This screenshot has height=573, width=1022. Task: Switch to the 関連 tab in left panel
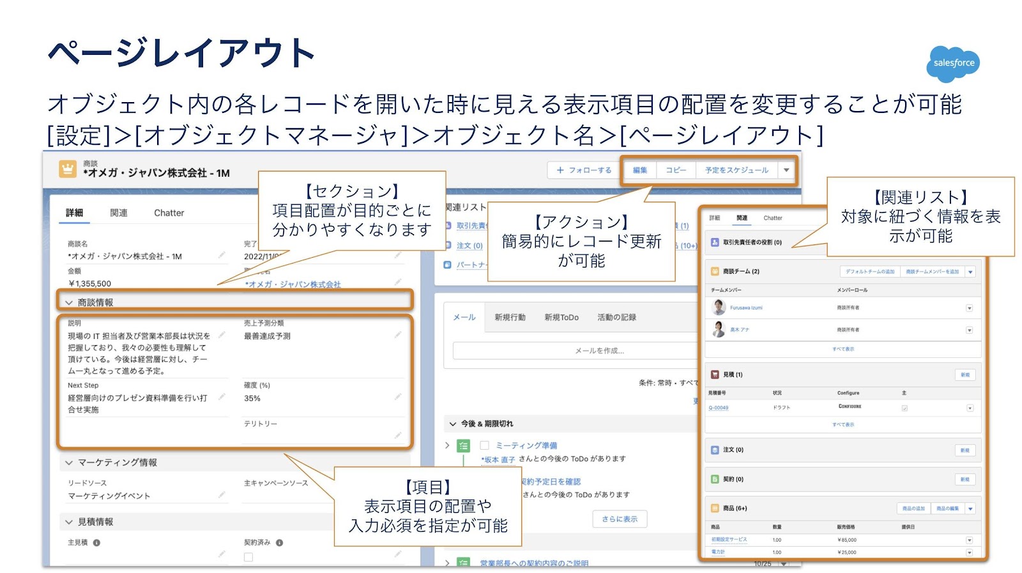(119, 213)
